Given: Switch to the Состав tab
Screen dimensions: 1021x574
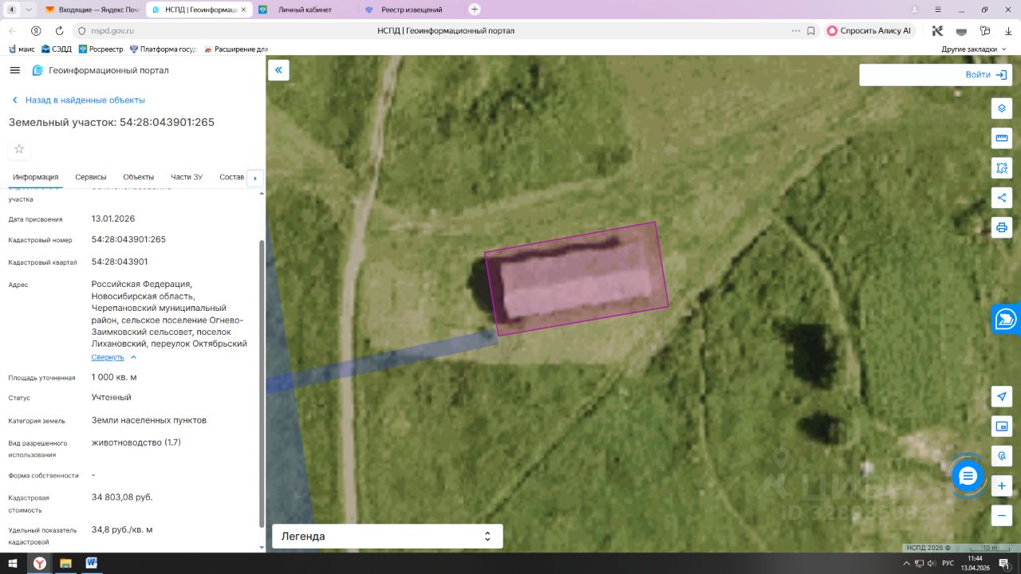Looking at the screenshot, I should (x=231, y=177).
